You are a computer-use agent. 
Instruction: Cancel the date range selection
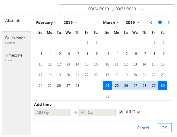point(143,128)
